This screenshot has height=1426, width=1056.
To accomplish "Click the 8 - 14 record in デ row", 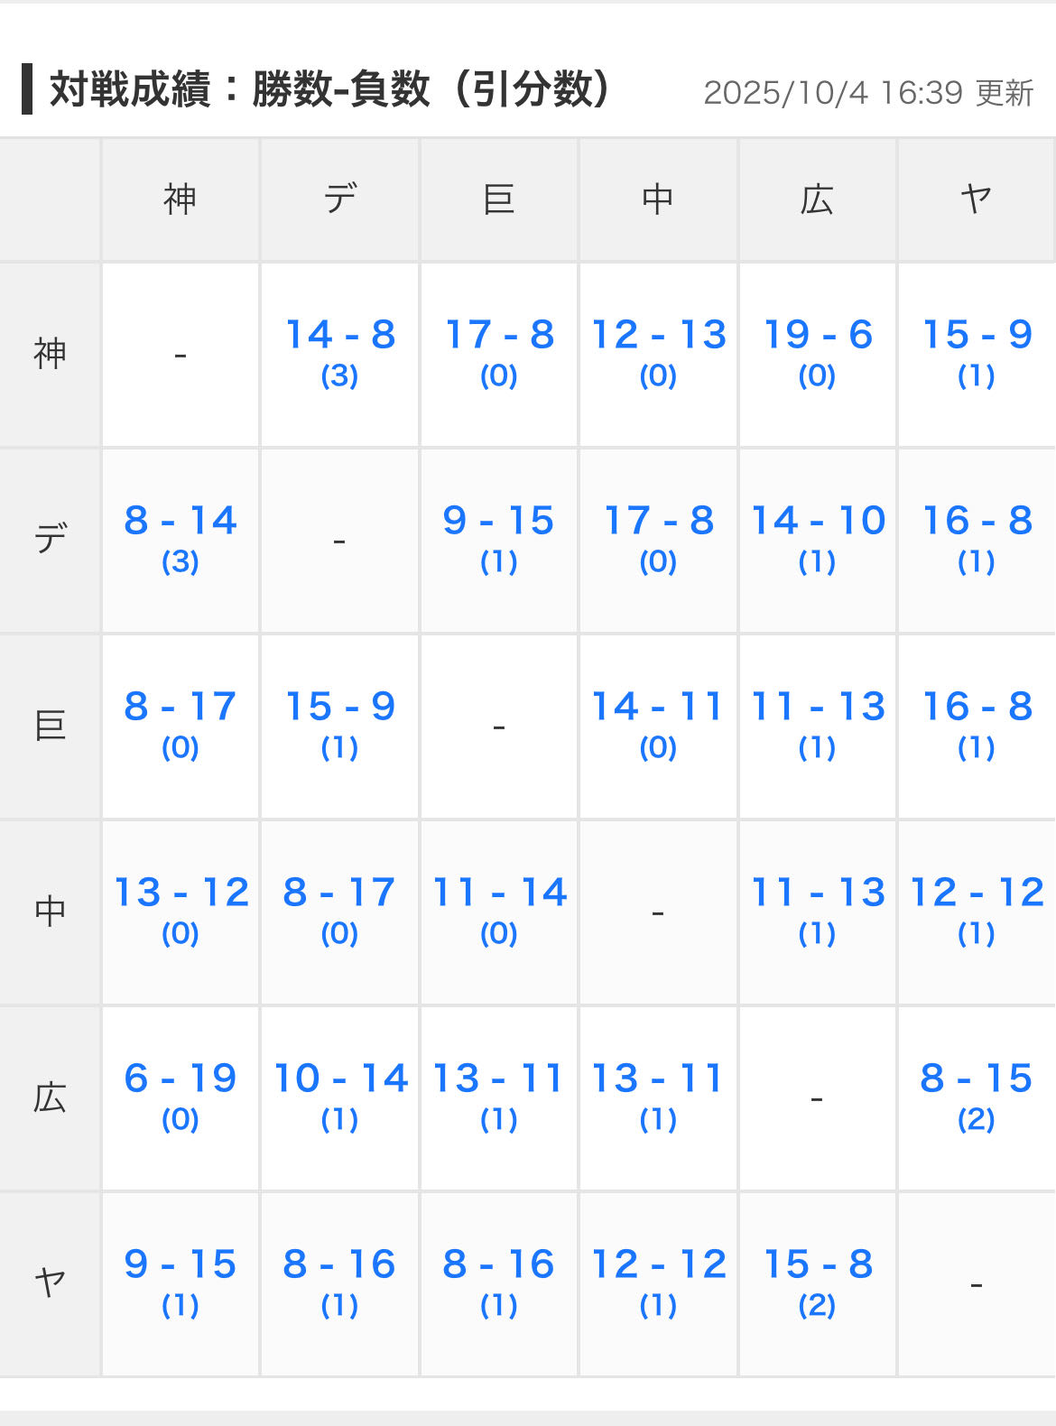I will coord(181,522).
